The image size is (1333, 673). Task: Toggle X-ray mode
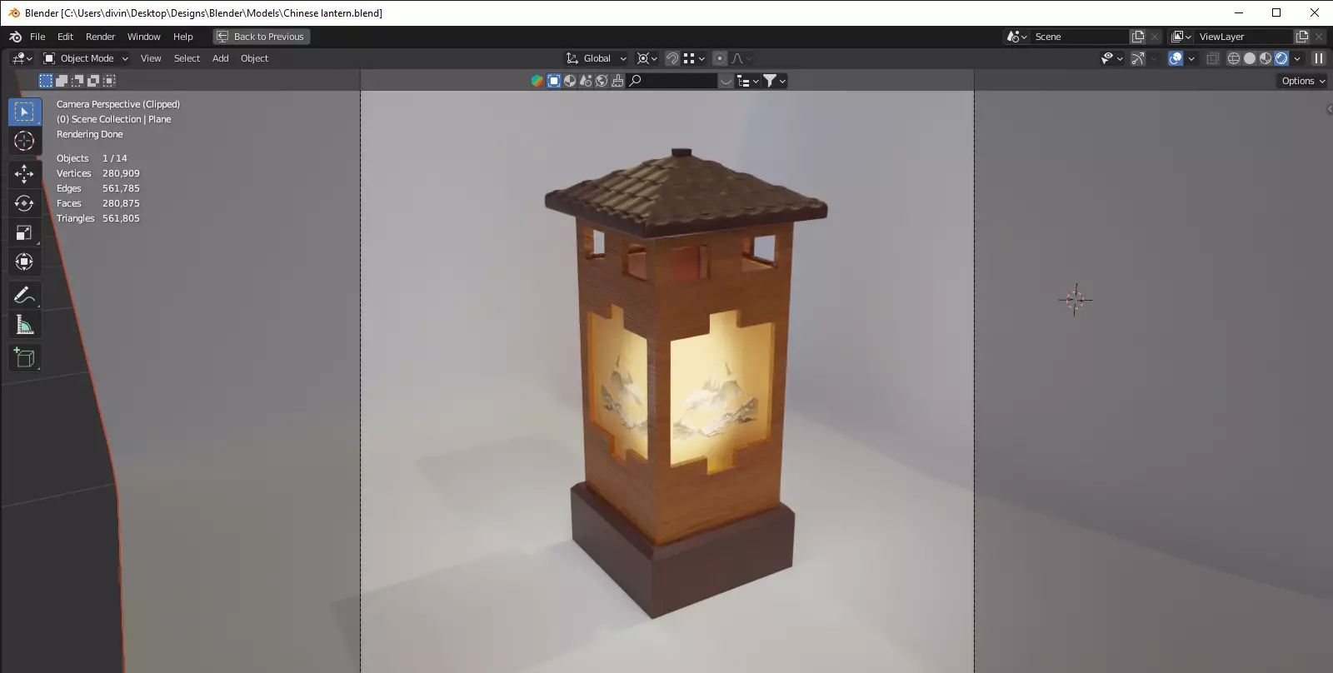1212,58
